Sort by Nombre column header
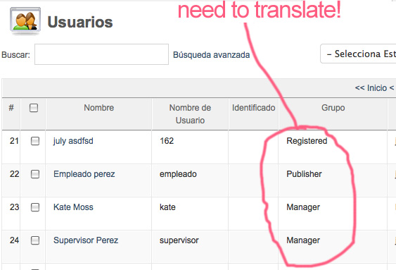396x270 pixels. 98,108
